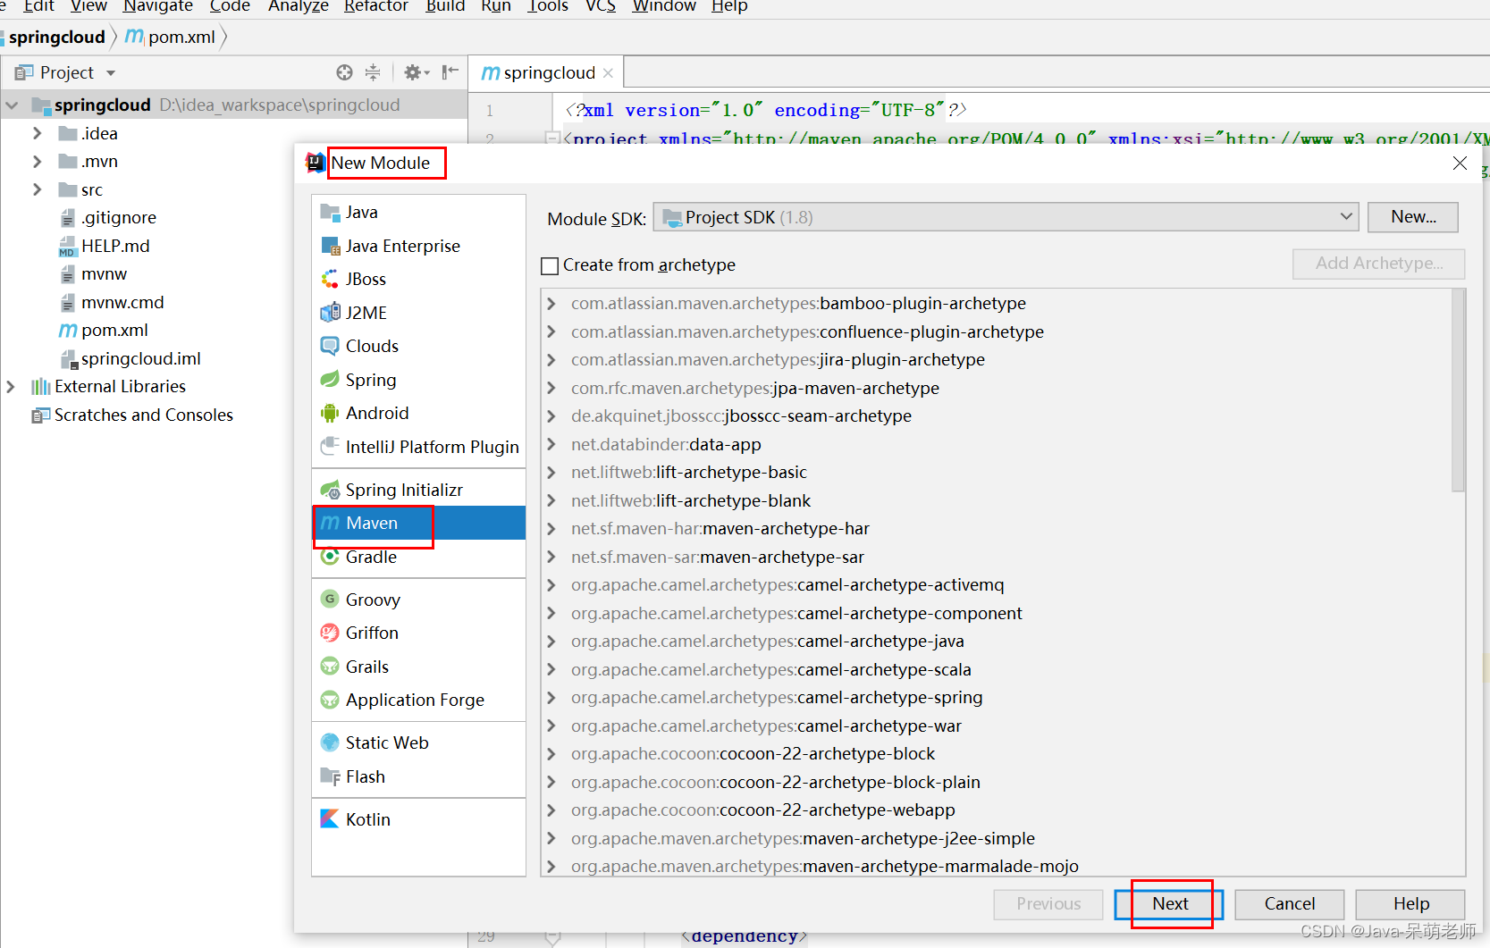Select the Maven module type
1490x948 pixels.
click(x=418, y=523)
